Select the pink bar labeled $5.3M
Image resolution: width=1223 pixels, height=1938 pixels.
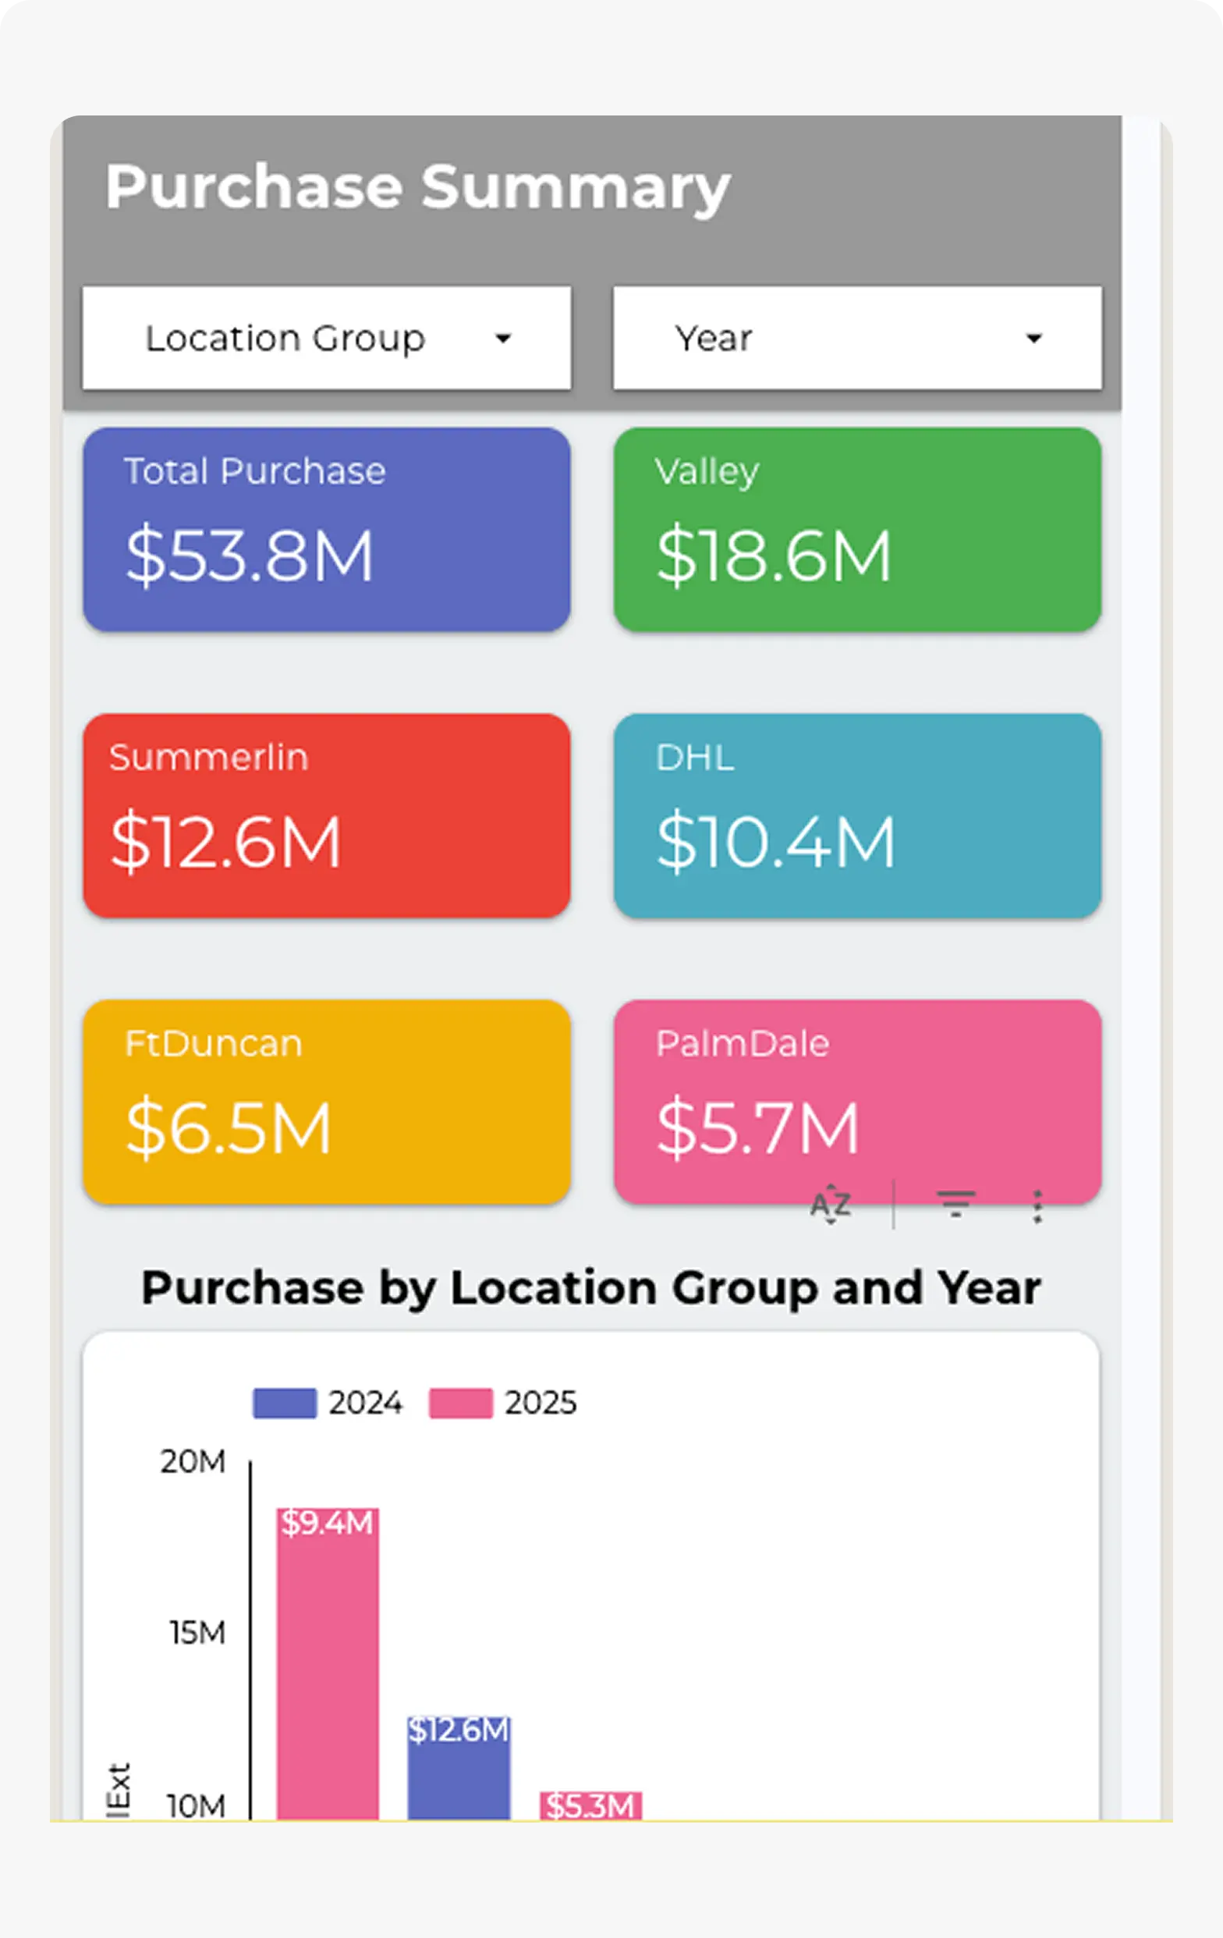590,1807
